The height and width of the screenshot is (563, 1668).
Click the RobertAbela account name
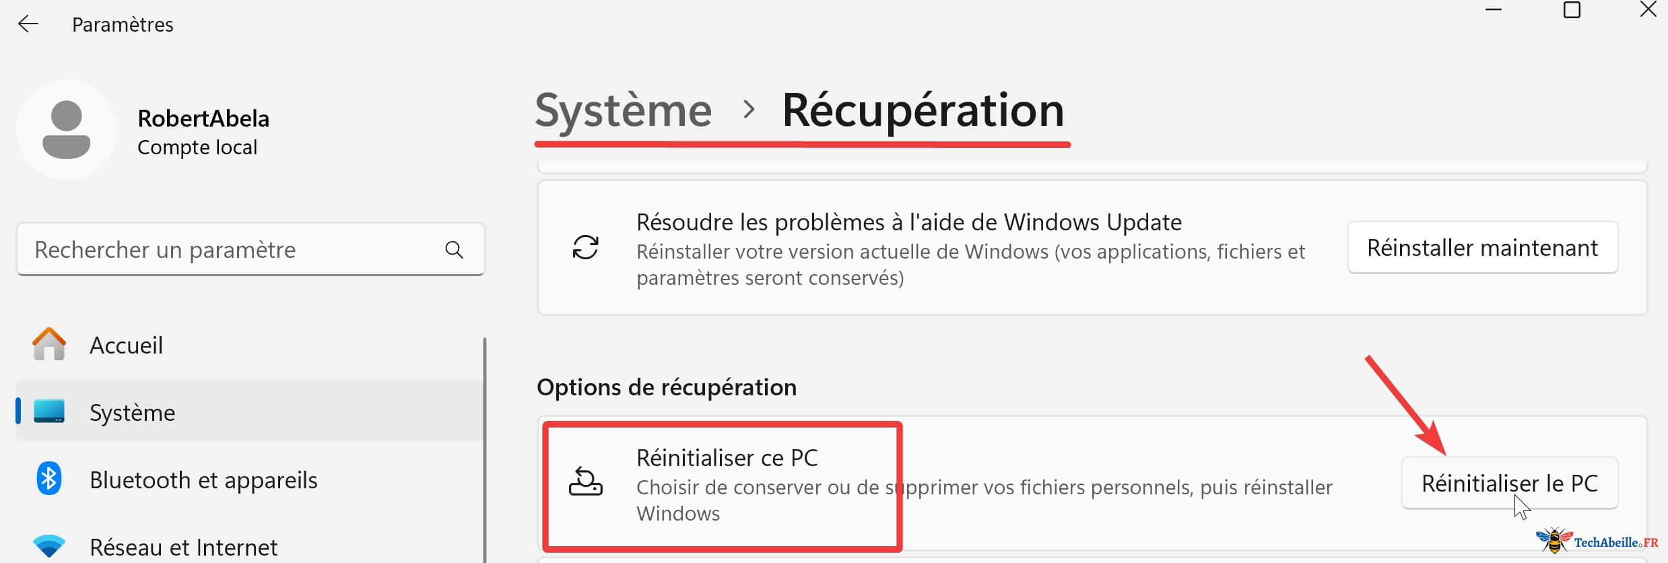(x=203, y=119)
